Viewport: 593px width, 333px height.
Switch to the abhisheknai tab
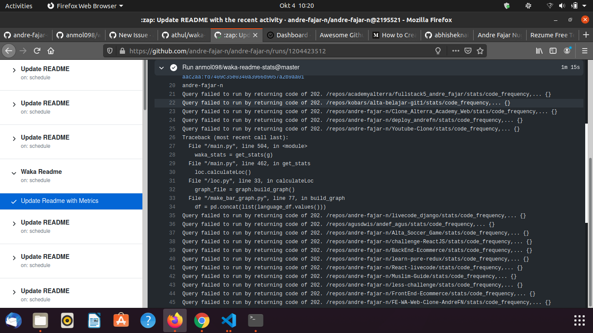[x=447, y=35]
